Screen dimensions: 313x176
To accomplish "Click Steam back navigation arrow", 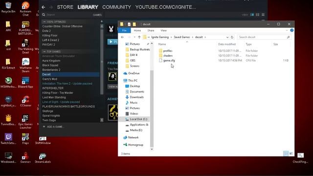I will (x=44, y=7).
